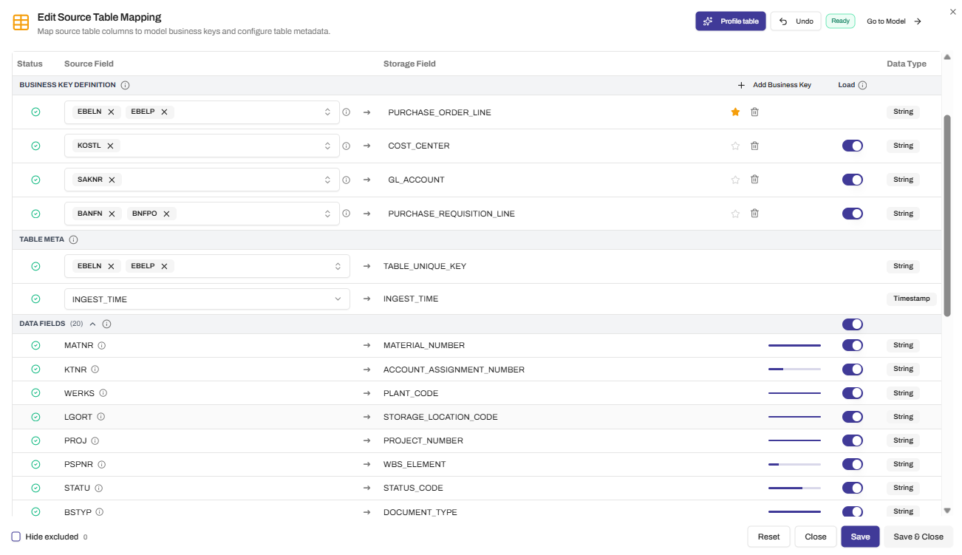Click the KTNR profile completeness bar
Image resolution: width=962 pixels, height=555 pixels.
(794, 369)
